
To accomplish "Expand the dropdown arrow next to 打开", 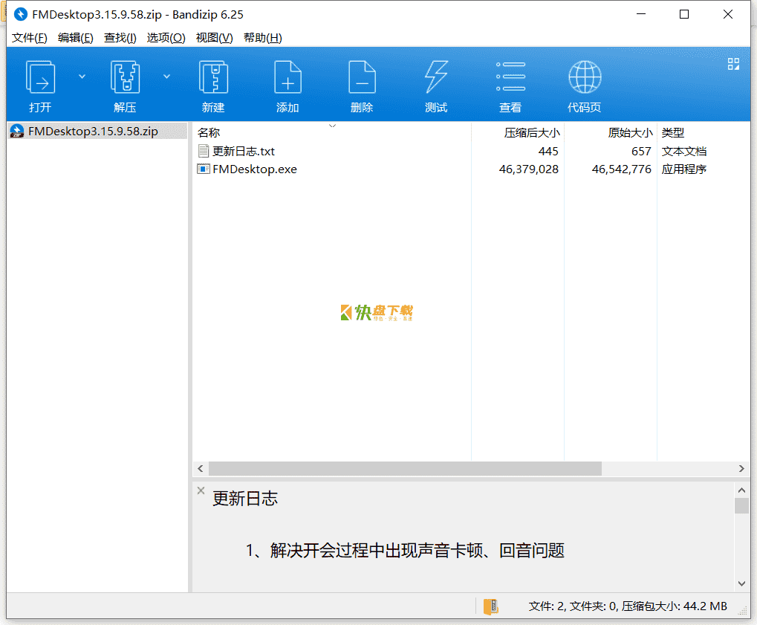I will tap(82, 77).
